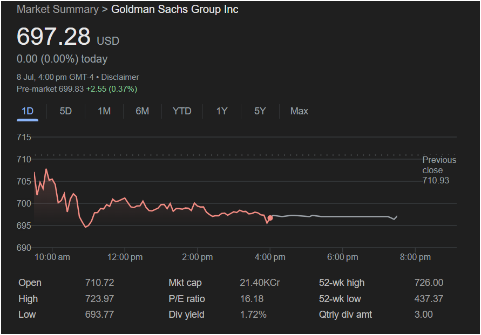This screenshot has height=335, width=481.
Task: Click the P/E ratio label
Action: tap(186, 298)
